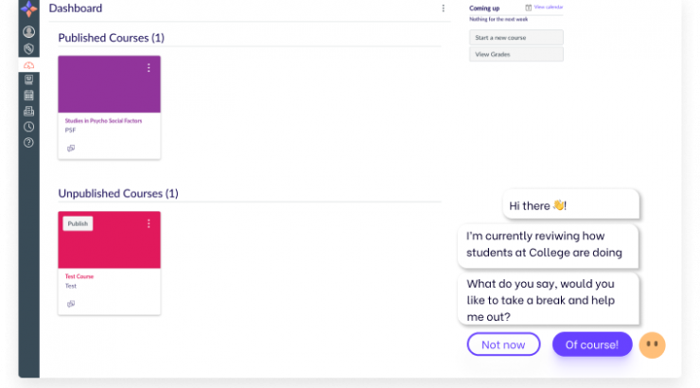Select the Dashboard icon in sidebar
This screenshot has width=700, height=388.
click(28, 64)
